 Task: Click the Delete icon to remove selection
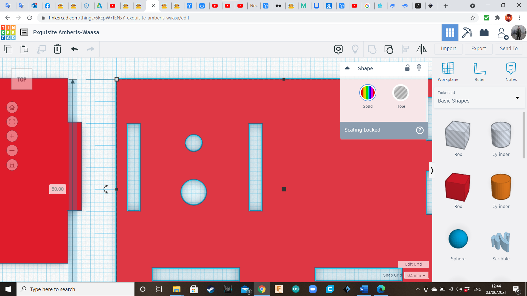(x=58, y=49)
